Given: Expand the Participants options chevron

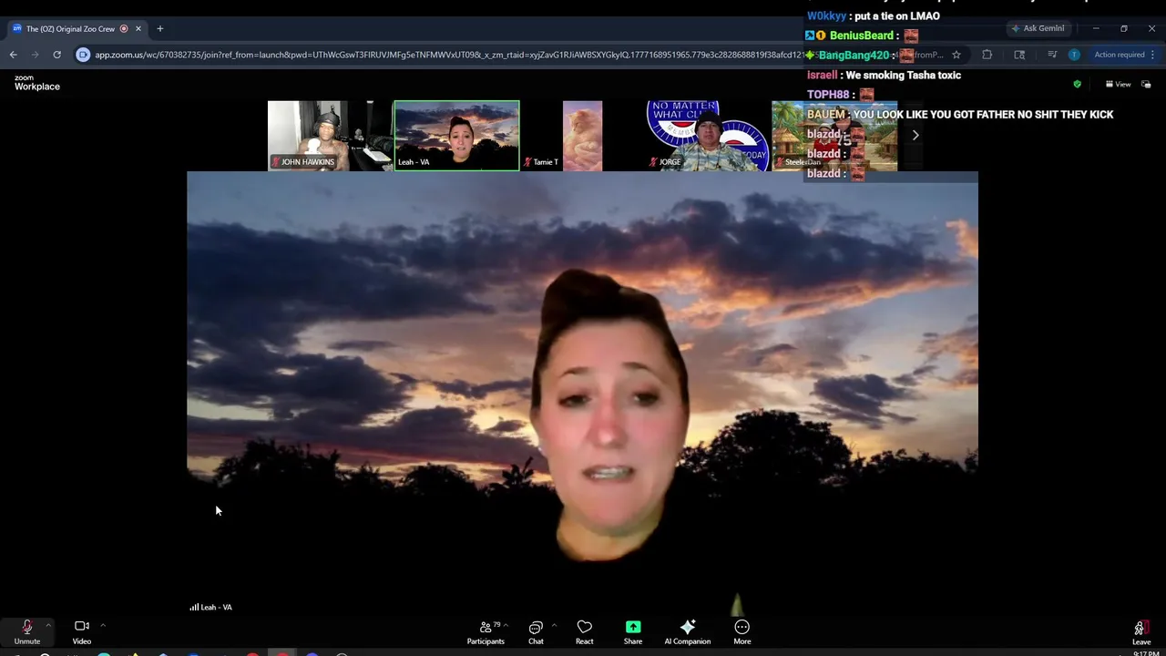Looking at the screenshot, I should tap(506, 625).
